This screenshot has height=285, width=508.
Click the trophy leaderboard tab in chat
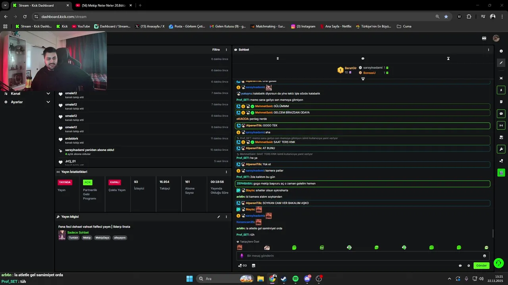278,59
